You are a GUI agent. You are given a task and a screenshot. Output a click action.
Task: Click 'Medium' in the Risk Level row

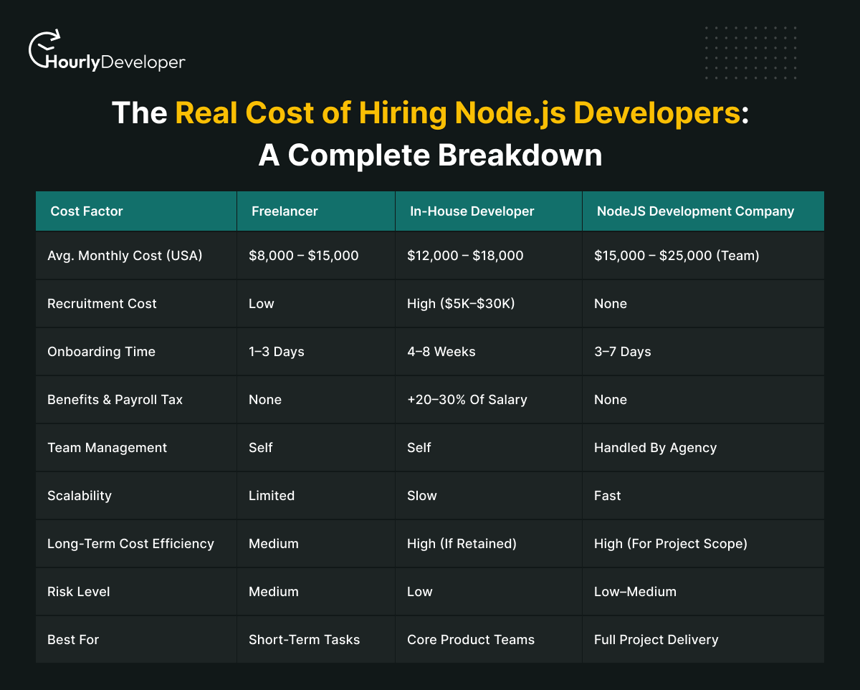274,592
